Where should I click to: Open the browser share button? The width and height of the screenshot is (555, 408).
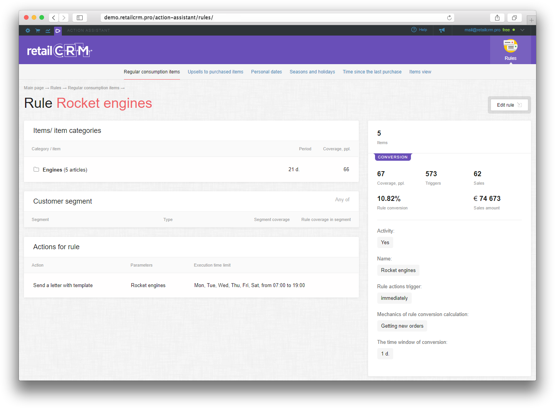pyautogui.click(x=497, y=18)
